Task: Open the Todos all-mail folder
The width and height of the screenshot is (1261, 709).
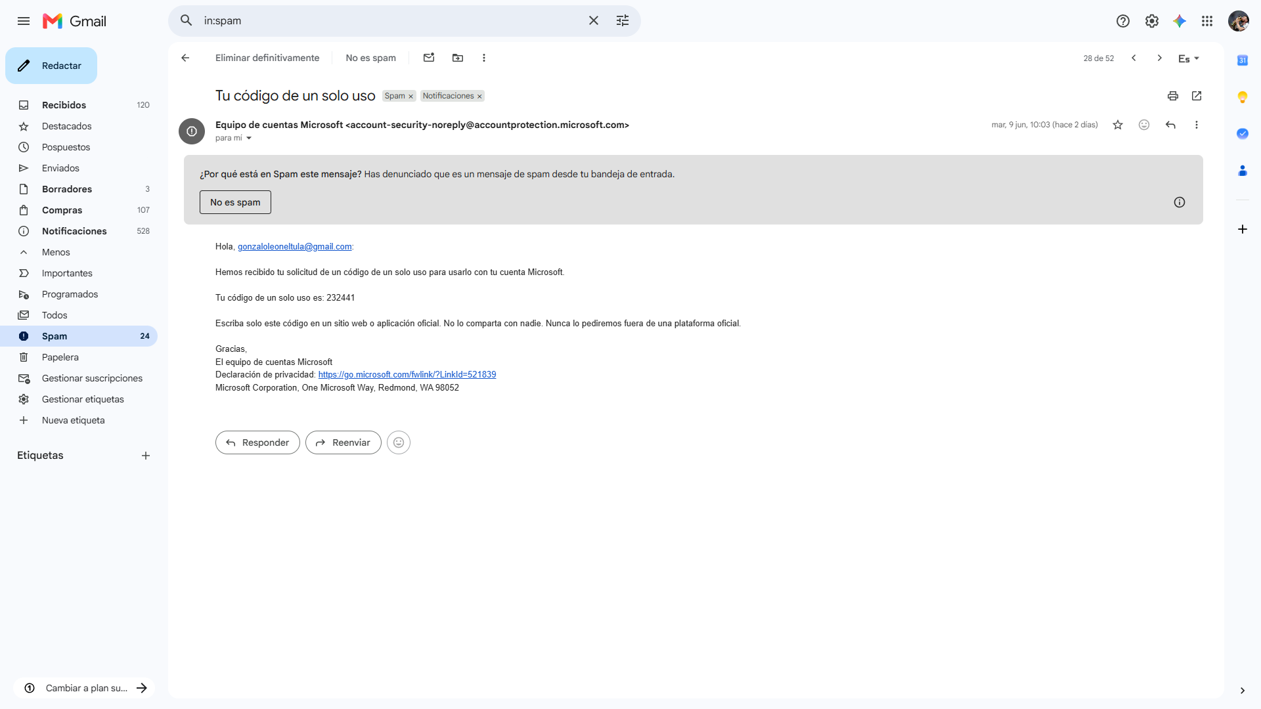Action: 79,315
